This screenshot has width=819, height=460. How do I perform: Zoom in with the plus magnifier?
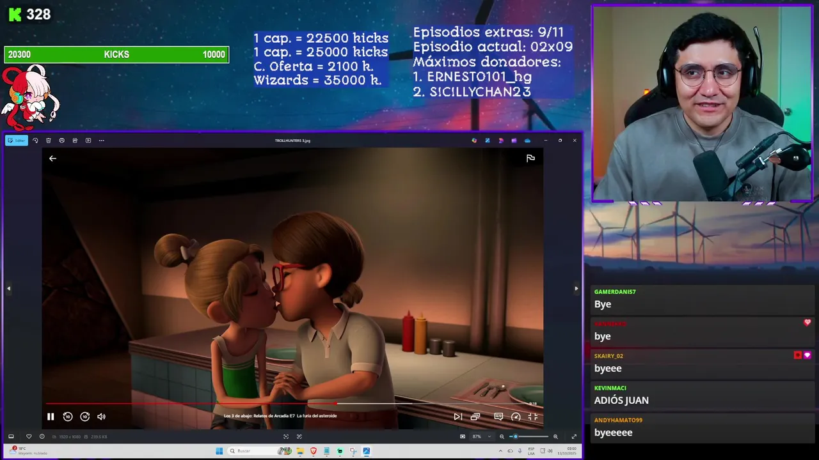click(555, 436)
